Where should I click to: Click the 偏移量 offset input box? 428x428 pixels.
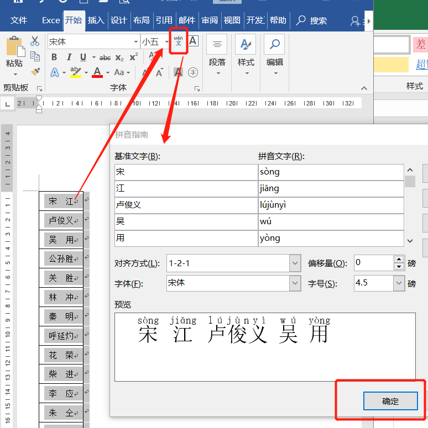pyautogui.click(x=374, y=263)
